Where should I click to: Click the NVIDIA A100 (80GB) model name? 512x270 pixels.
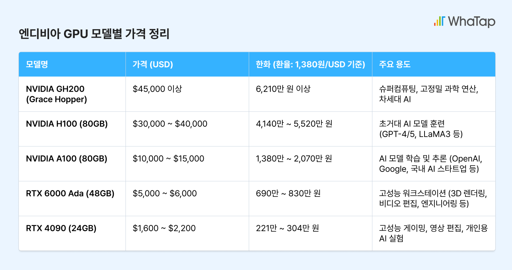(x=66, y=159)
